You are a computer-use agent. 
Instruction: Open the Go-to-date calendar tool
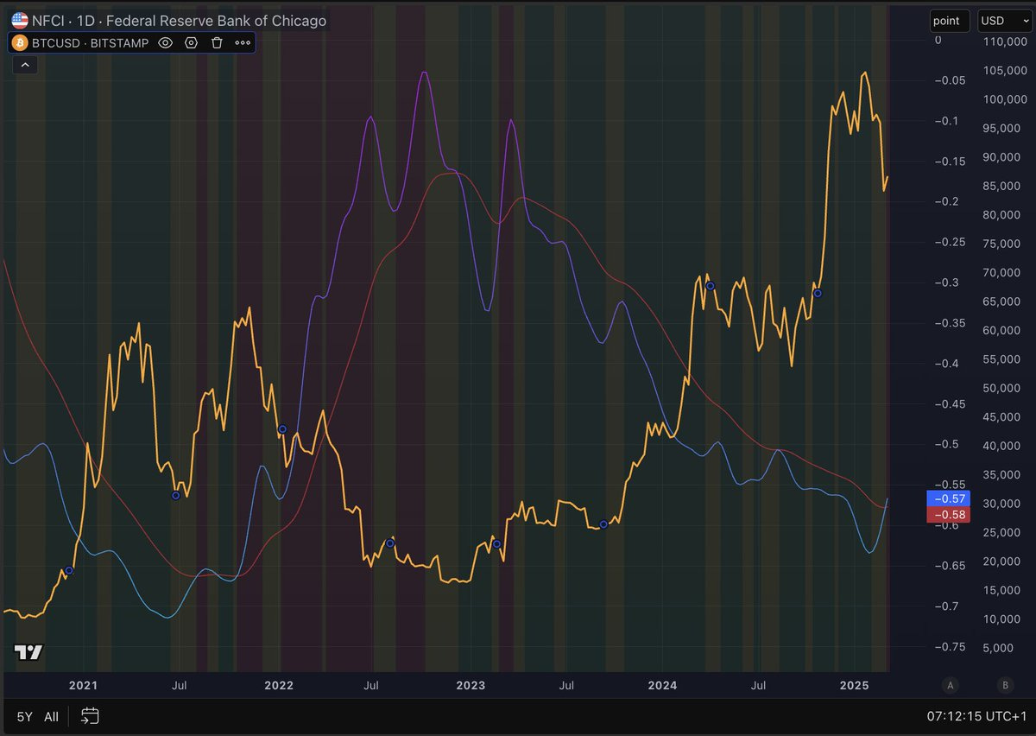90,716
